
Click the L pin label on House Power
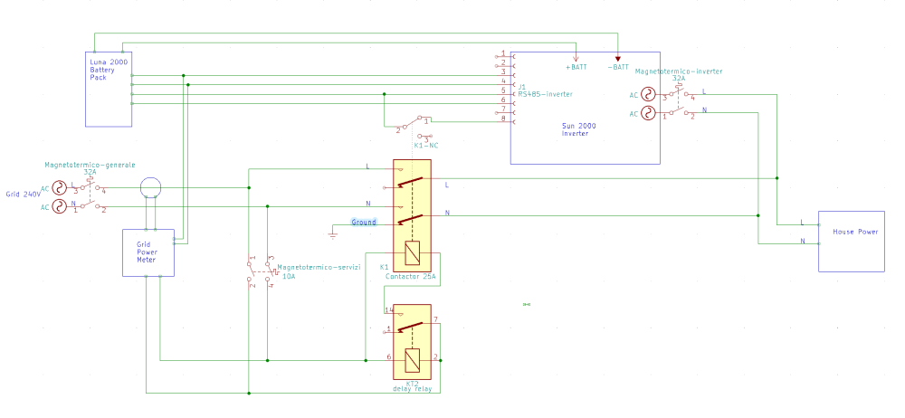[x=802, y=222]
